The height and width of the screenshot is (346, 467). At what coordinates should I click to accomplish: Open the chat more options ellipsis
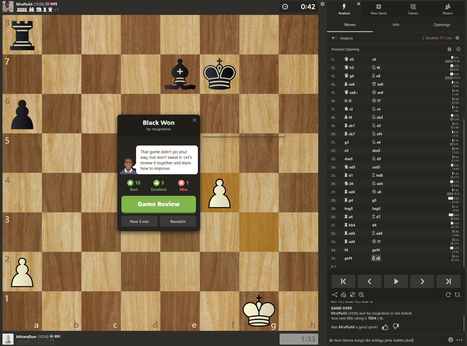coord(460,340)
